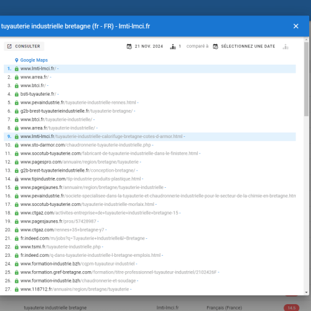Open Sélectionnez une date comparison picker
Screen dimensions: 311x311
click(x=244, y=46)
